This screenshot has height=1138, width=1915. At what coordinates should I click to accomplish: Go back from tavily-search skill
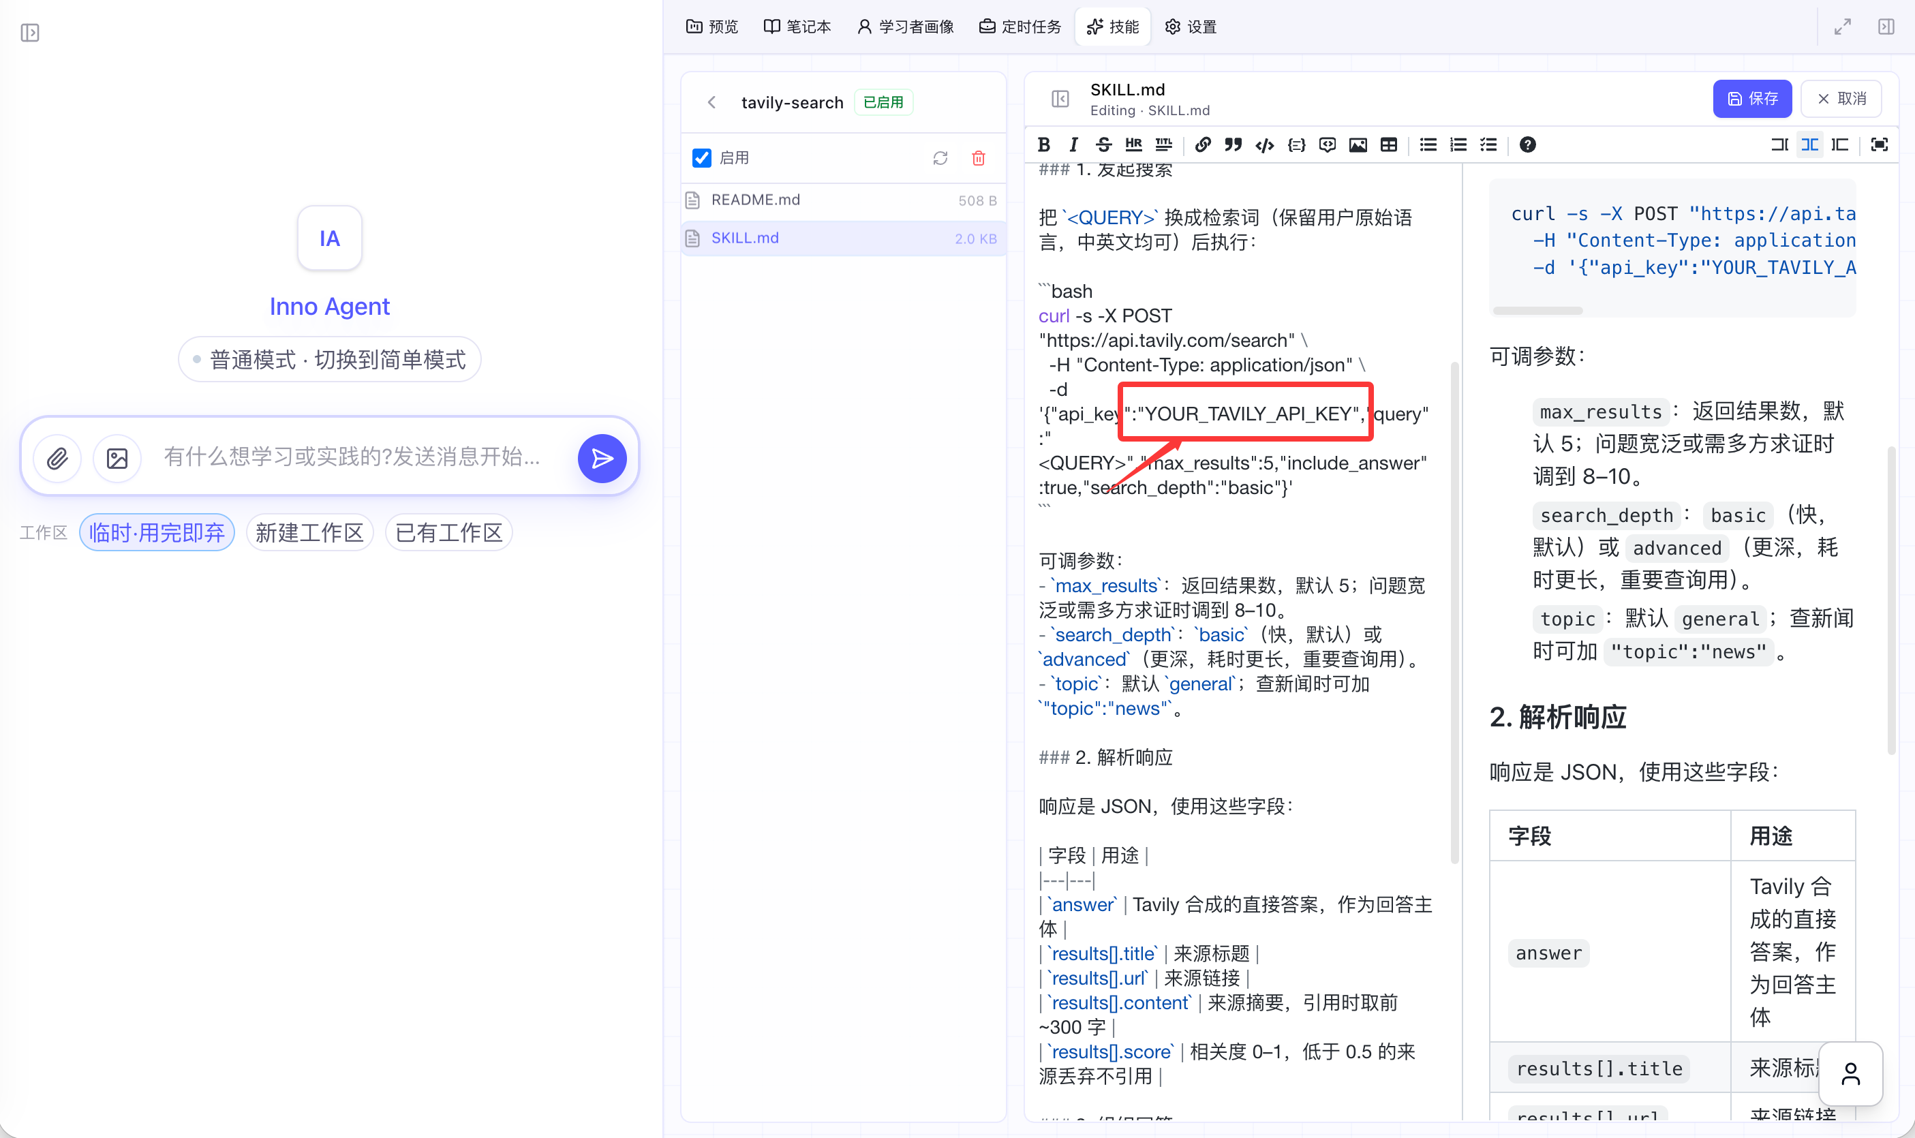pos(711,102)
